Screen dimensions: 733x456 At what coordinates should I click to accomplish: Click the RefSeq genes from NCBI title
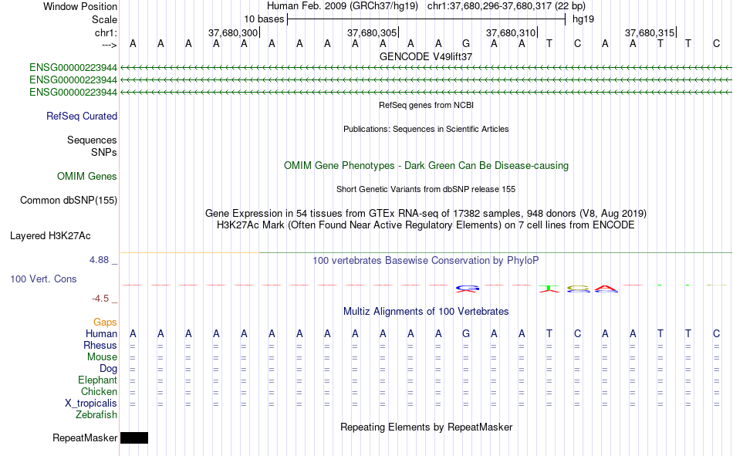point(426,105)
